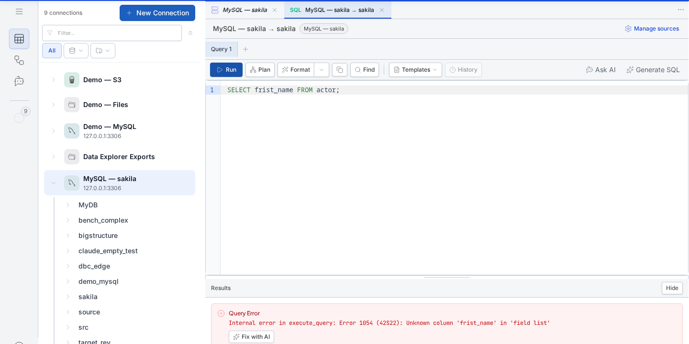Image resolution: width=689 pixels, height=344 pixels.
Task: Close the SQL MySQL — sakila → sakila tab
Action: pyautogui.click(x=382, y=10)
